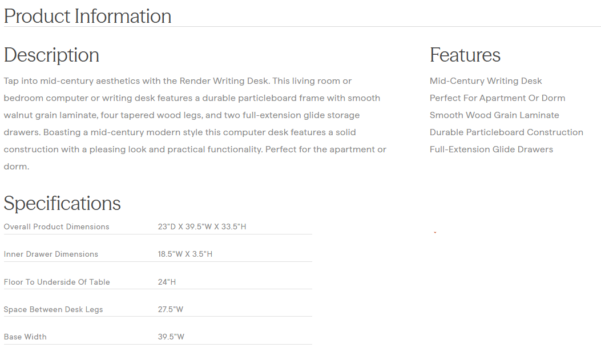The image size is (601, 360).
Task: Select Durable Particleboard Construction feature text
Action: [x=506, y=132]
